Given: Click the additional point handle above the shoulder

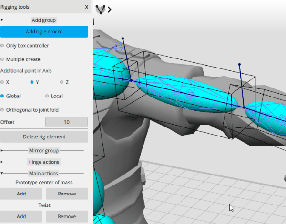Looking at the screenshot, I should 123,39.
